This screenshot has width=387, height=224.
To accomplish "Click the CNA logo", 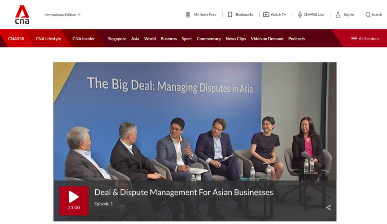I will pyautogui.click(x=22, y=15).
